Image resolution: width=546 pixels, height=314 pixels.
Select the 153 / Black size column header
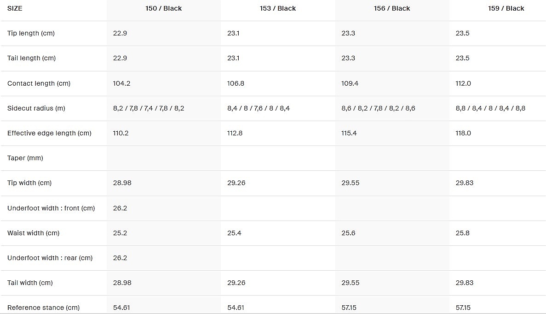pyautogui.click(x=277, y=8)
